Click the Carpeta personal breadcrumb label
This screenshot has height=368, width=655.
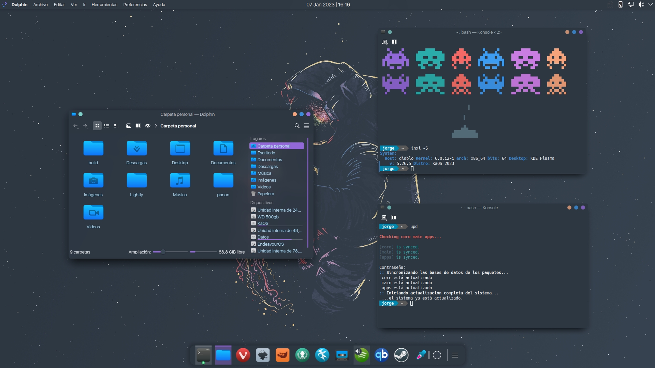[178, 126]
